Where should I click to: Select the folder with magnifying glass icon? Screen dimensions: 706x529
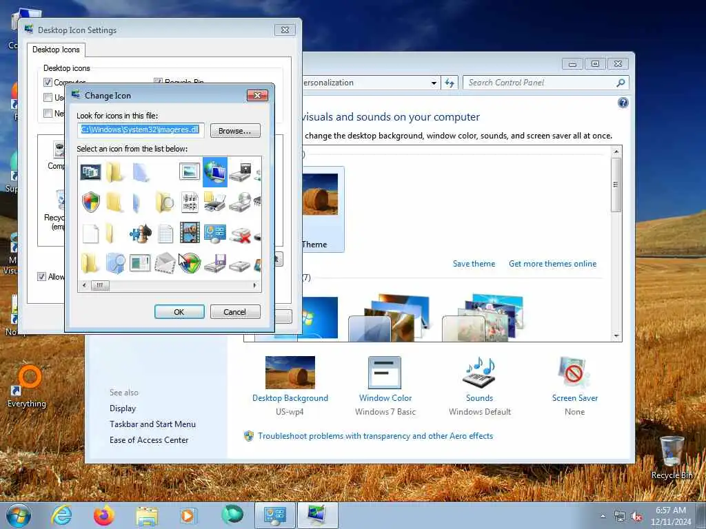pos(165,203)
